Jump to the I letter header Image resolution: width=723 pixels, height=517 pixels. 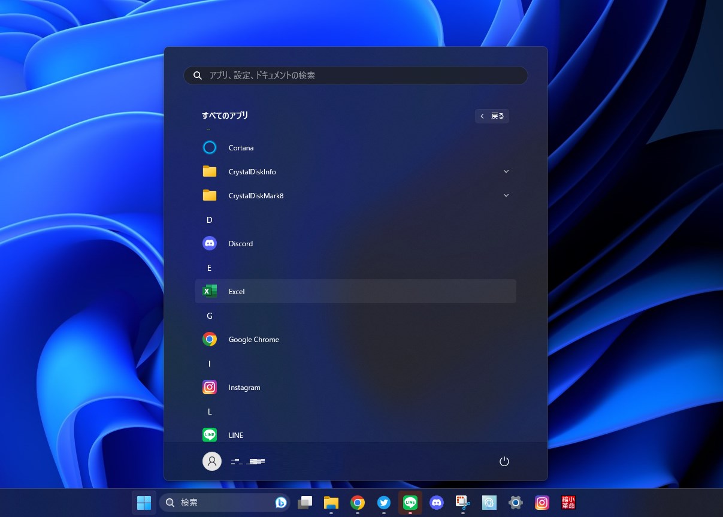[x=210, y=364]
